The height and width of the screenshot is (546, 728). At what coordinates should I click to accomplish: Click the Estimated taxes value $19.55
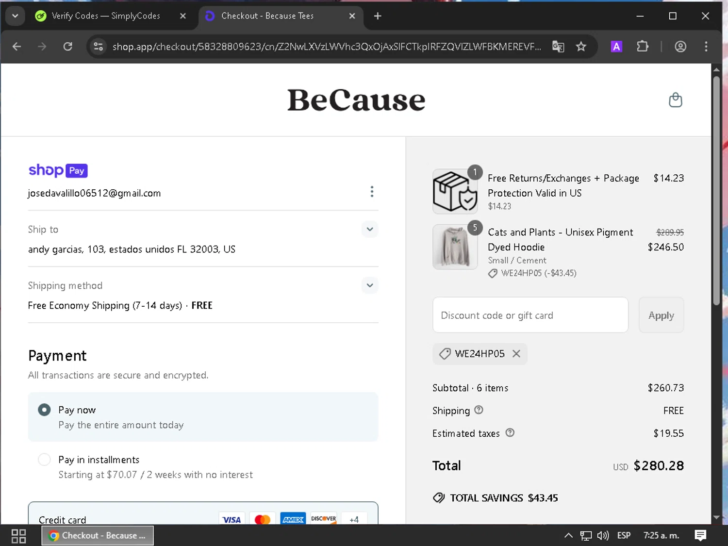coord(668,433)
